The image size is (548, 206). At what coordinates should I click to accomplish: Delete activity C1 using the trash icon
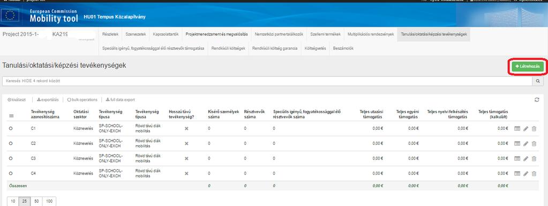tap(534, 129)
